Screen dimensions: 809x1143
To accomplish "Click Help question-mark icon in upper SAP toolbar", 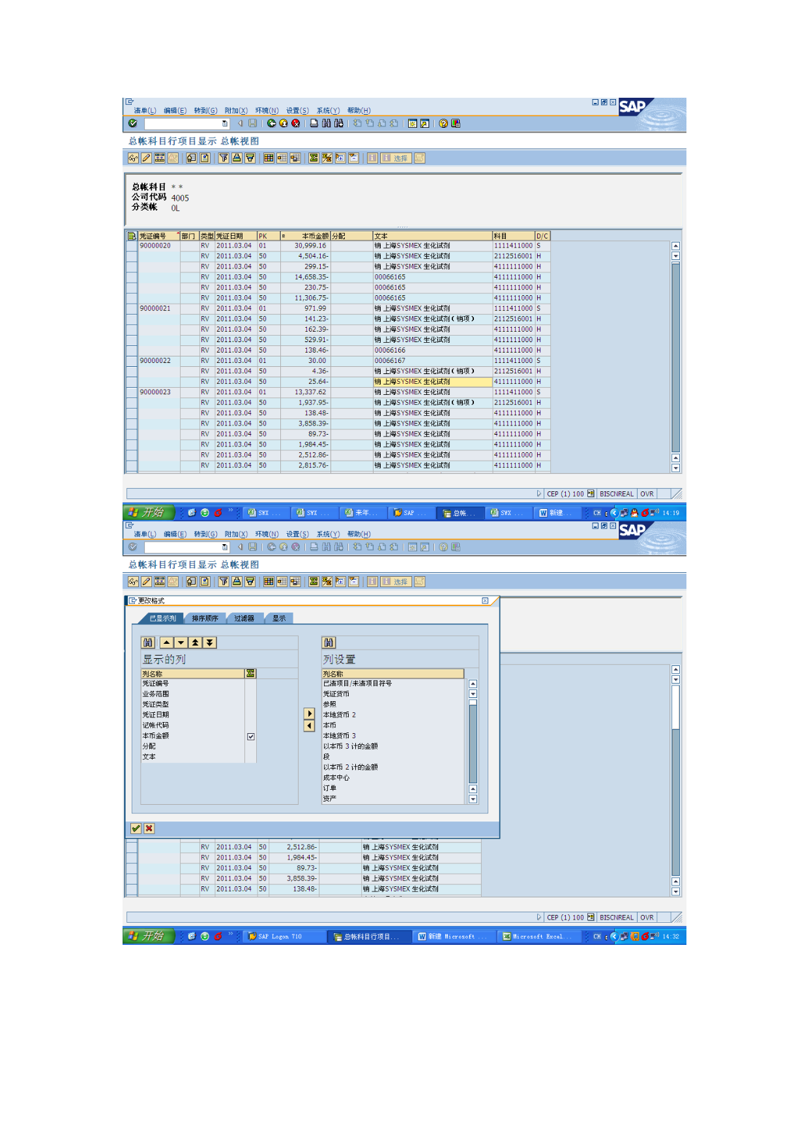I will [x=443, y=123].
